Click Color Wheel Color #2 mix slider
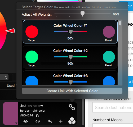Screen dimensions: 133x127 (x=70, y=57)
